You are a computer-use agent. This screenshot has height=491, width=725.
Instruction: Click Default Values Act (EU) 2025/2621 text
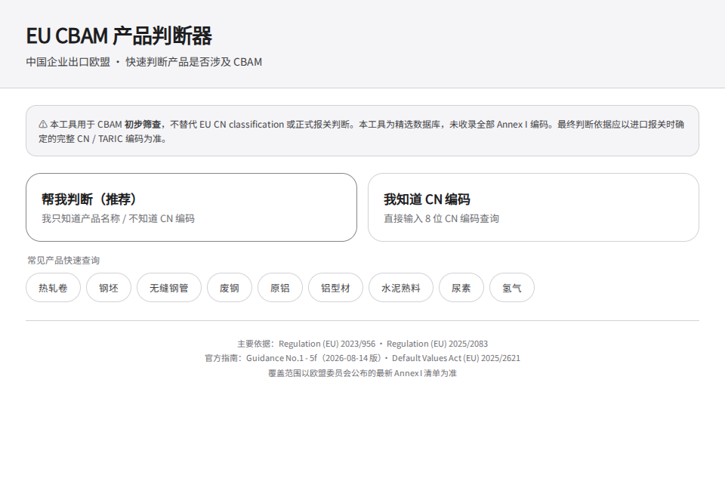tap(456, 358)
